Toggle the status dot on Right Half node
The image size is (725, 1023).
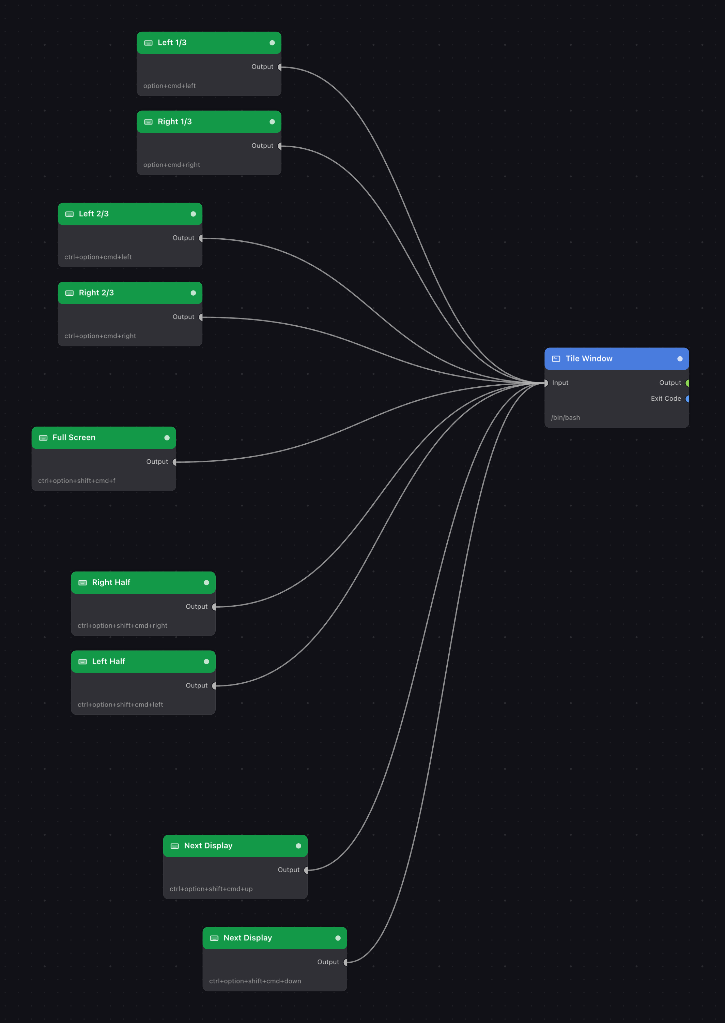pyautogui.click(x=206, y=582)
